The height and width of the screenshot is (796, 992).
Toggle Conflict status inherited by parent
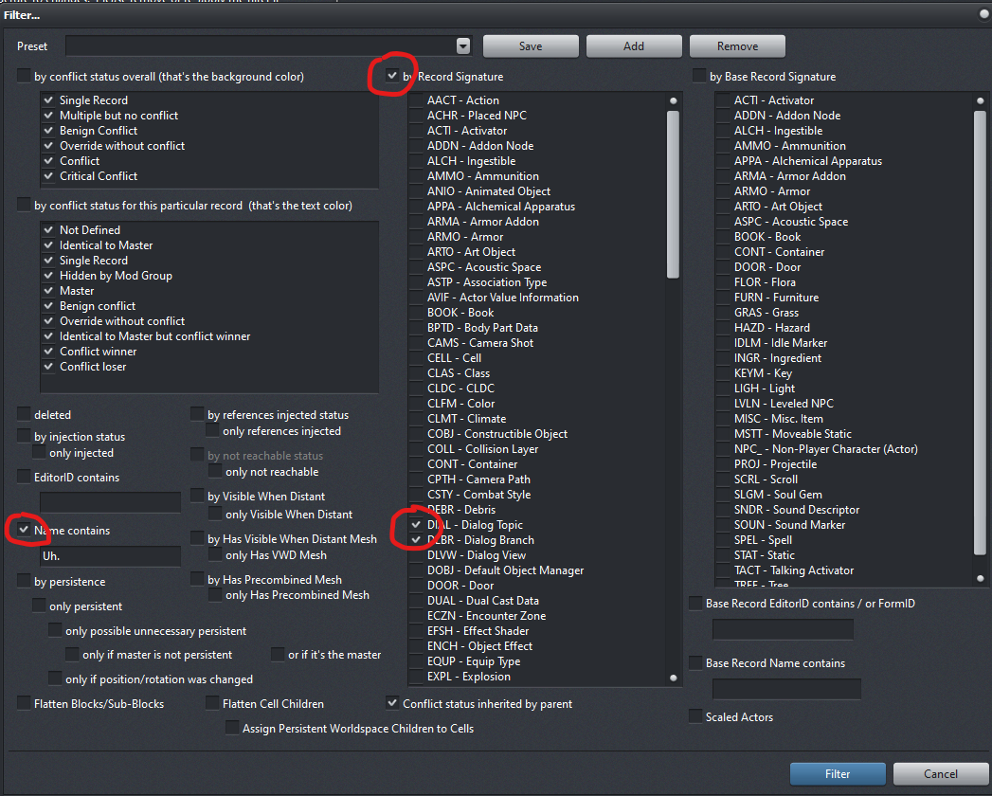[392, 703]
